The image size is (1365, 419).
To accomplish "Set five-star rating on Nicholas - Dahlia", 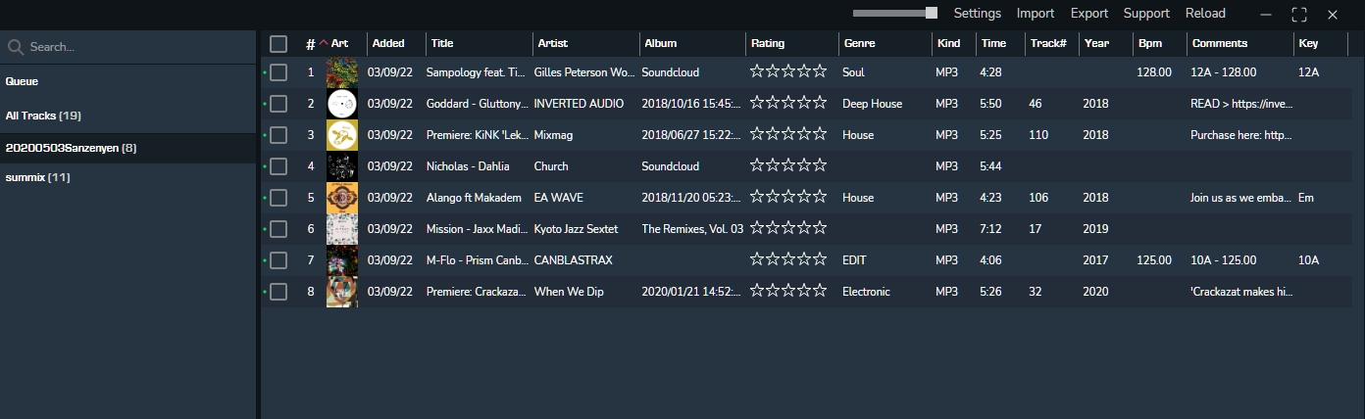I will [x=820, y=166].
